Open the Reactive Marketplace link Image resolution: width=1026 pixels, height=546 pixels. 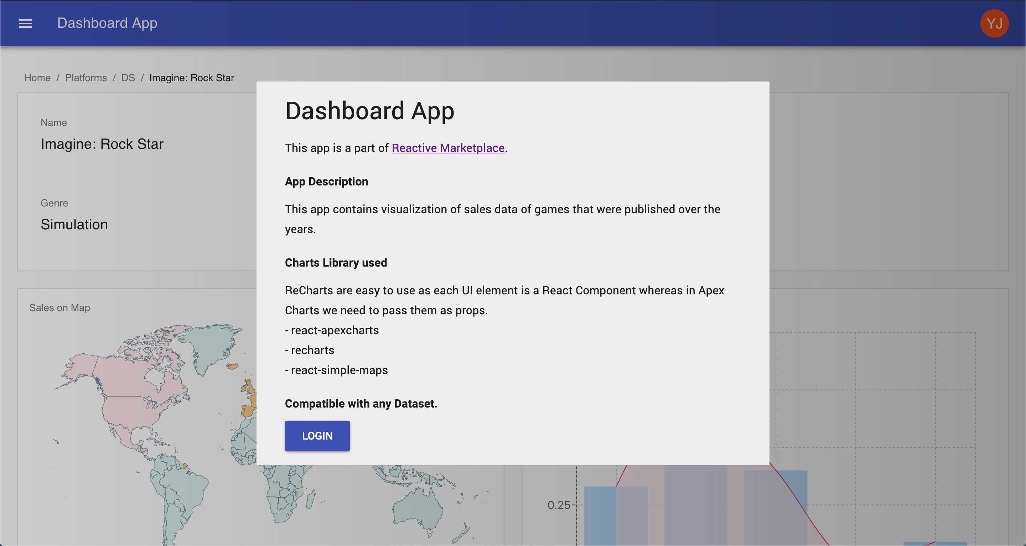point(448,148)
